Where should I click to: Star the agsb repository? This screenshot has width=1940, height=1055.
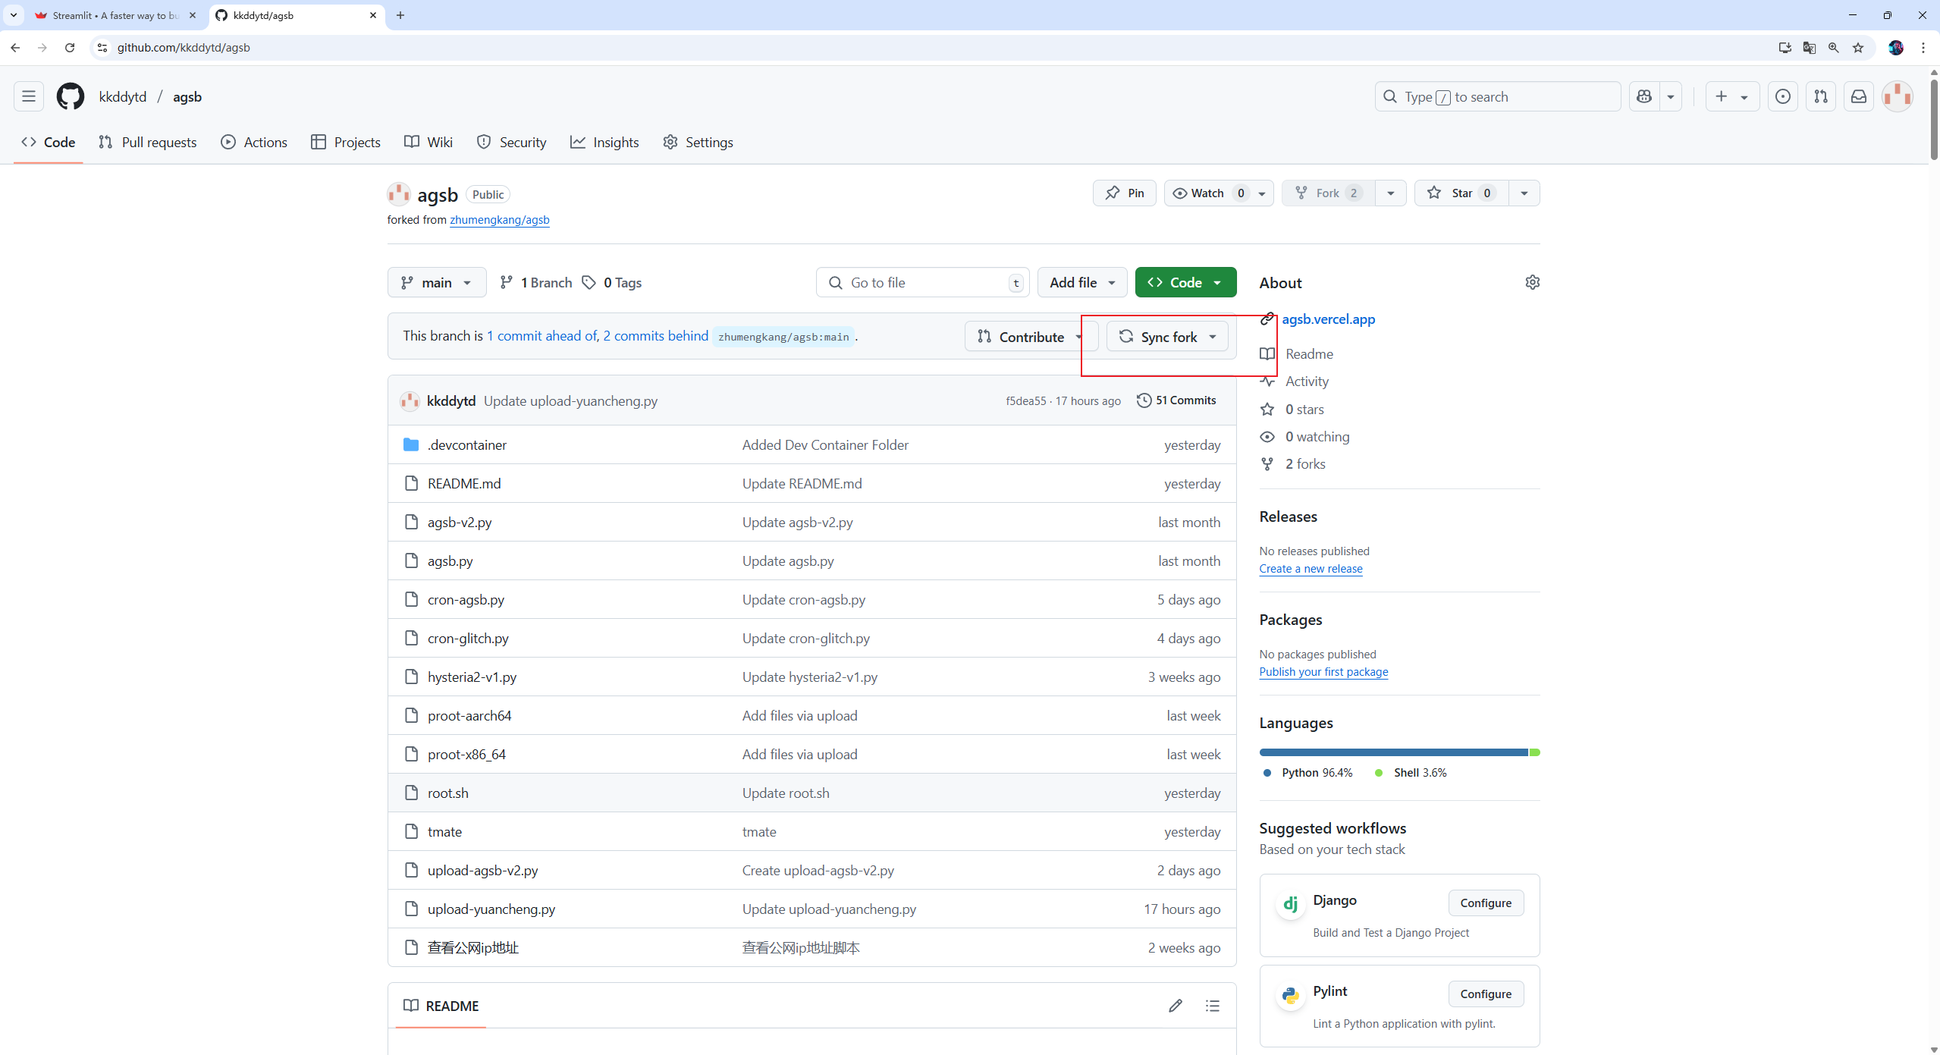(1461, 193)
